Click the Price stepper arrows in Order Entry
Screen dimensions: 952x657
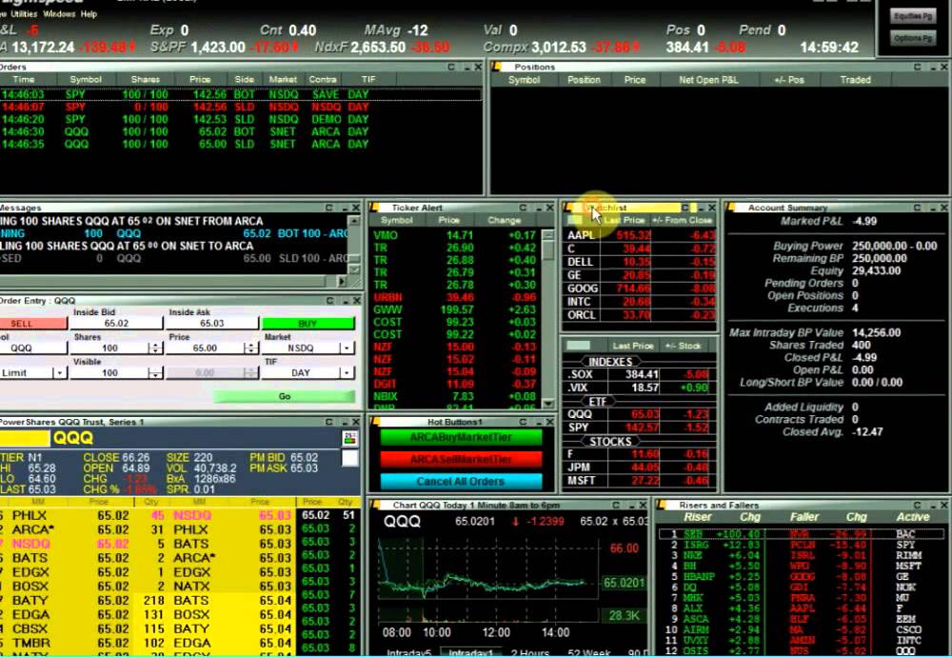[250, 348]
